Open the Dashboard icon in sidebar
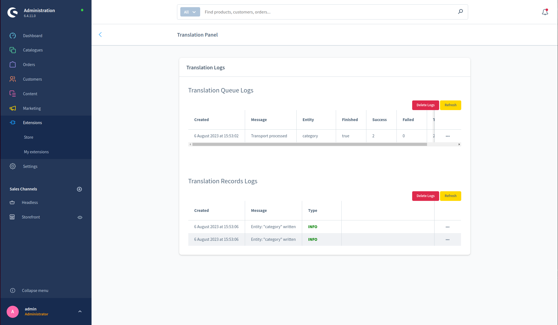This screenshot has height=325, width=558. coord(13,35)
